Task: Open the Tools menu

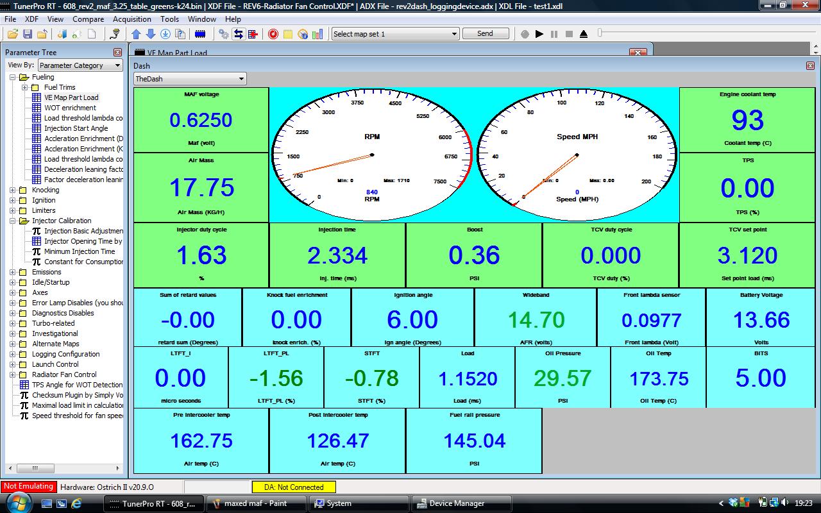Action: point(169,19)
